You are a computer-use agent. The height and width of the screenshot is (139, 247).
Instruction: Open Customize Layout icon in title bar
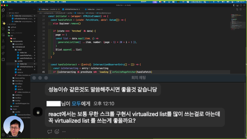tap(244, 5)
